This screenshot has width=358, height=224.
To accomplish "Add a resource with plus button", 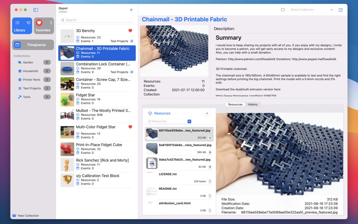I will pos(207,113).
